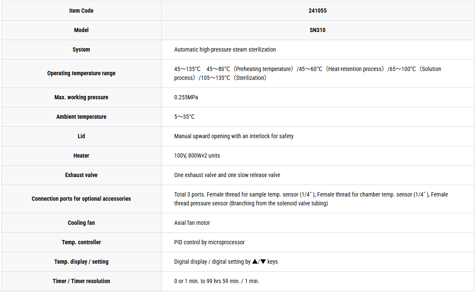This screenshot has height=292, width=476.
Task: Click the Timer / Timer resolution label
Action: pyautogui.click(x=81, y=281)
